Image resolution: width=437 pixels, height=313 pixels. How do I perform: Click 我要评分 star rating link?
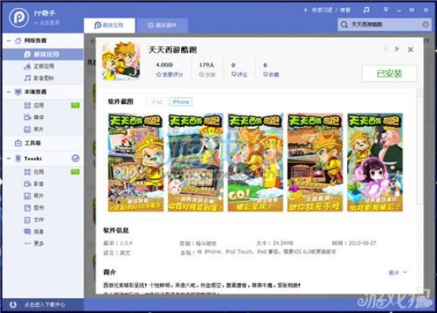coord(169,74)
